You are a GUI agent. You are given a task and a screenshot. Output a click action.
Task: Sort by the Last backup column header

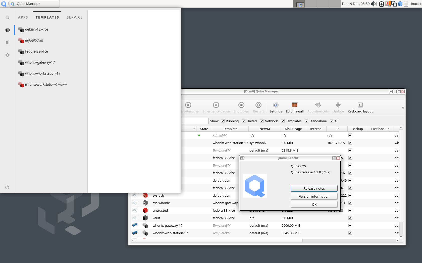click(380, 129)
